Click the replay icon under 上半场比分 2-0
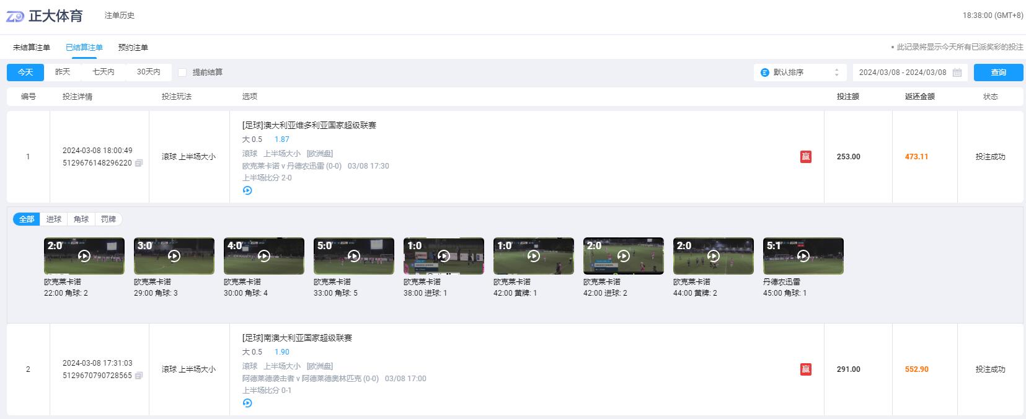Image resolution: width=1026 pixels, height=419 pixels. click(x=247, y=190)
